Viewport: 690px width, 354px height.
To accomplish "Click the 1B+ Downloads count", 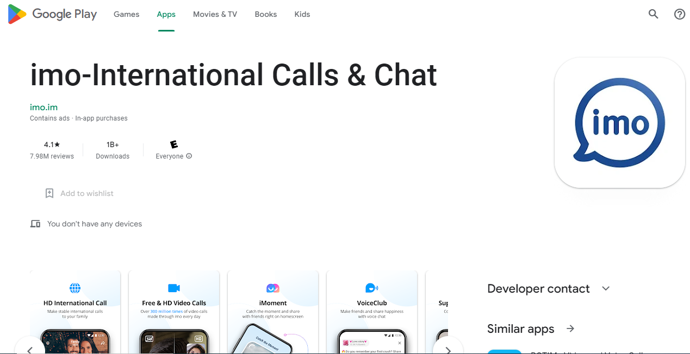I will point(113,150).
